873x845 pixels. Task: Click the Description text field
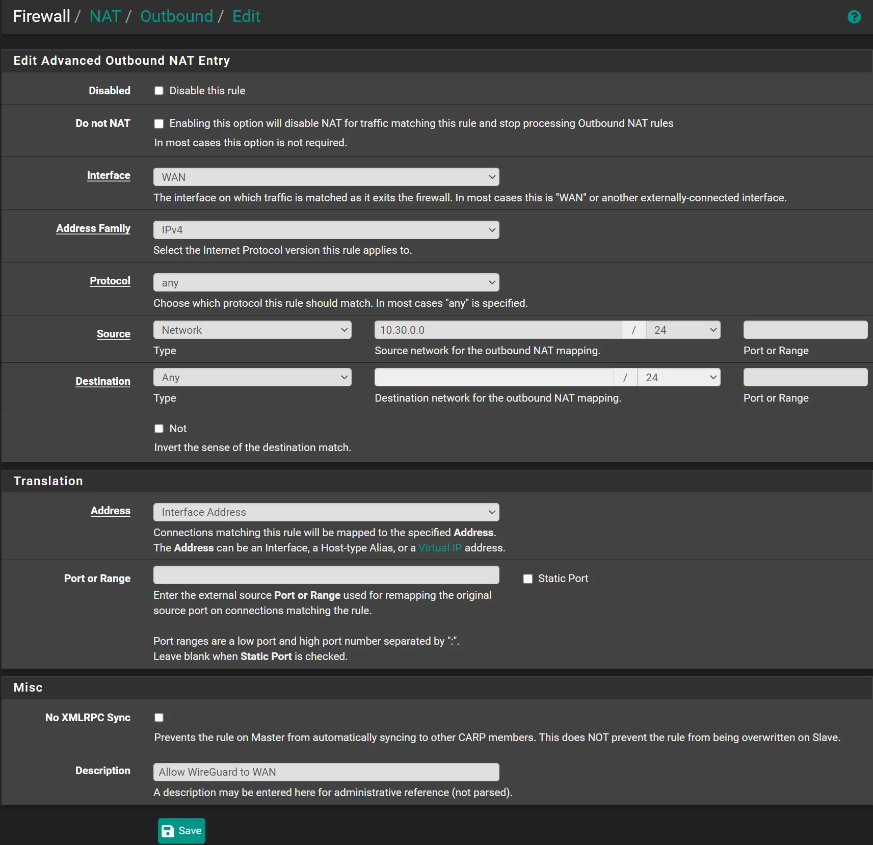click(326, 772)
